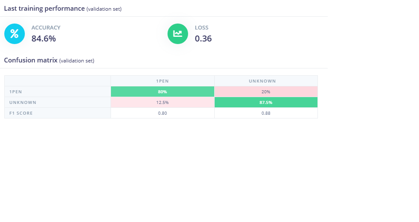Image resolution: width=419 pixels, height=222 pixels.
Task: Select the green 80% matrix cell
Action: pos(162,92)
